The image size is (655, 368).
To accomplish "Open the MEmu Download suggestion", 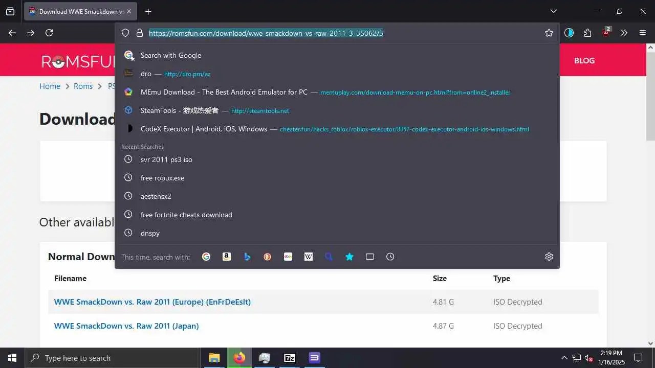I will pyautogui.click(x=337, y=92).
